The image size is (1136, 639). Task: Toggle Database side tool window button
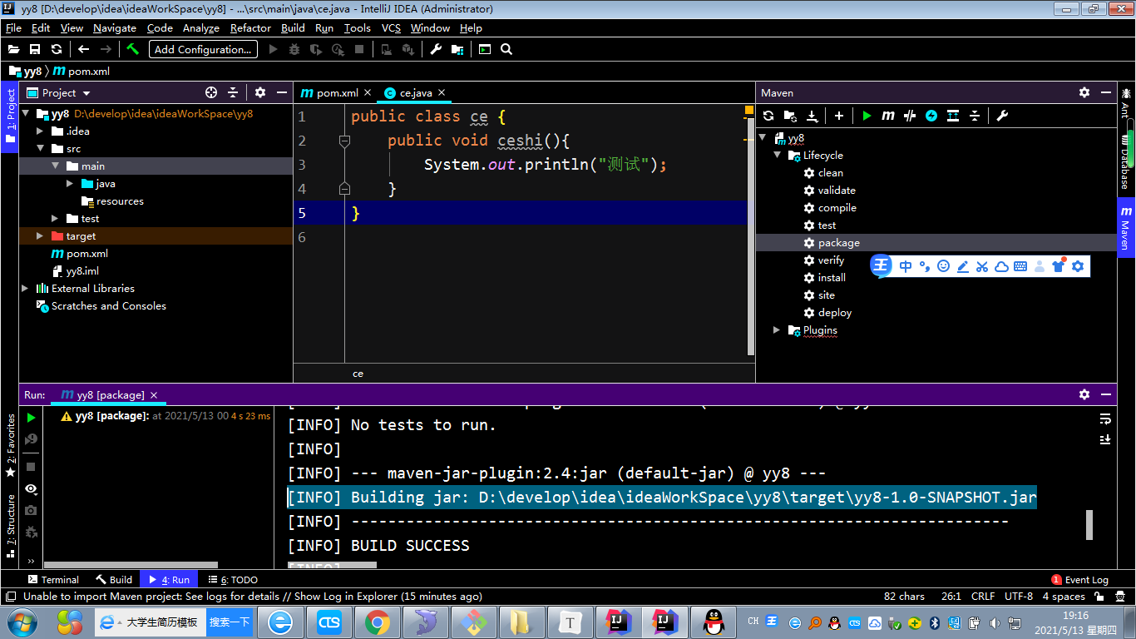(x=1126, y=162)
